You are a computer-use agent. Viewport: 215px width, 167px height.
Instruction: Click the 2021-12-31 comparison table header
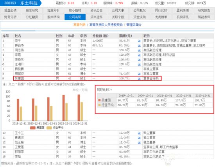click(165, 96)
